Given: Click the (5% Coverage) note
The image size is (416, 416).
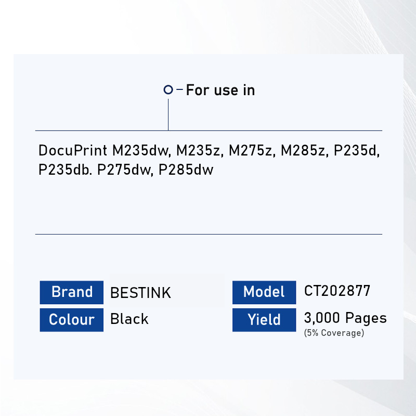Looking at the screenshot, I should pyautogui.click(x=334, y=333).
